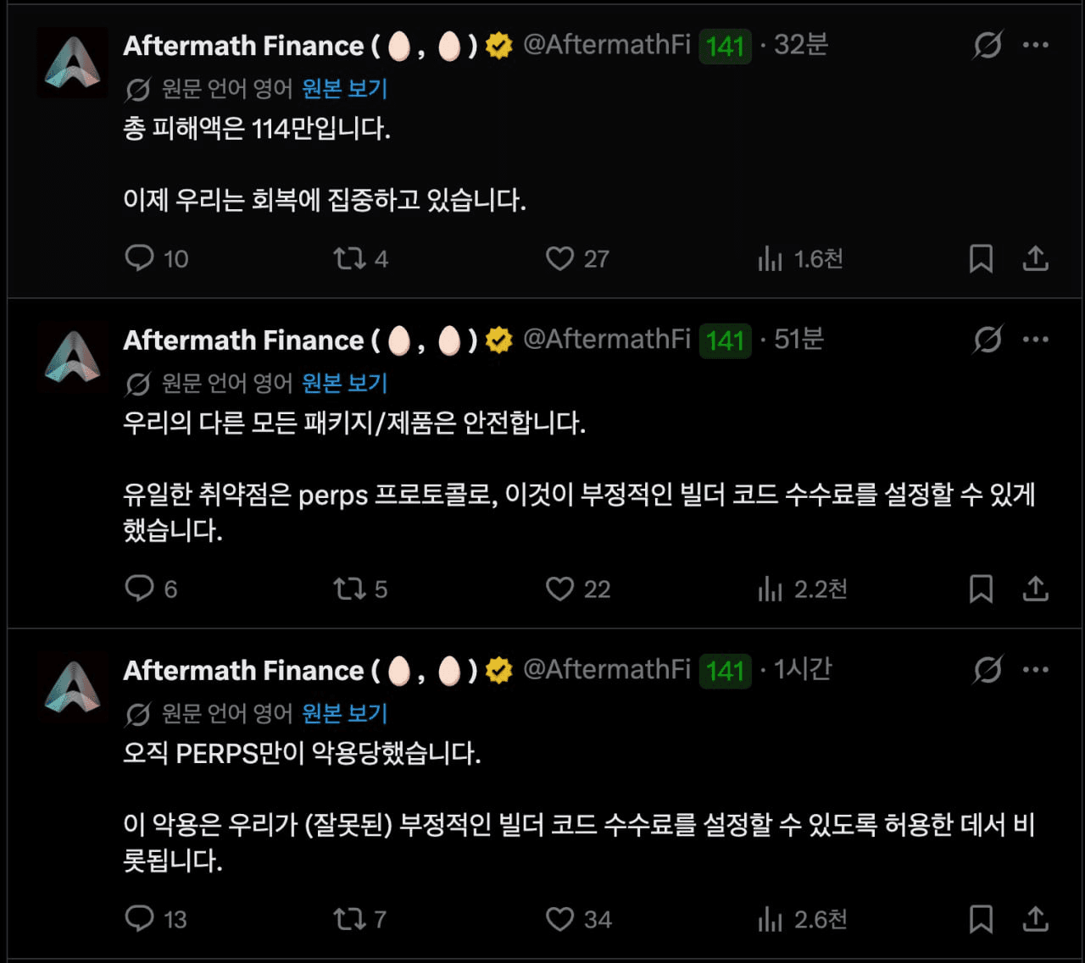Viewport: 1085px width, 963px height.
Task: Open @AftermathFi handle on the first post
Action: [607, 45]
